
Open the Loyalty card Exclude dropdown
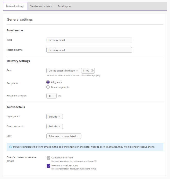tap(54, 117)
